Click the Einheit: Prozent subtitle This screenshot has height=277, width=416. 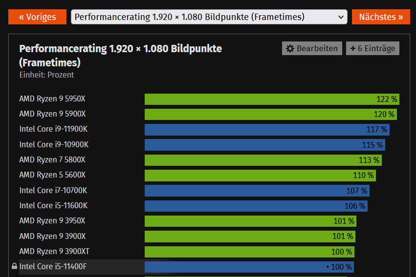[x=47, y=75]
